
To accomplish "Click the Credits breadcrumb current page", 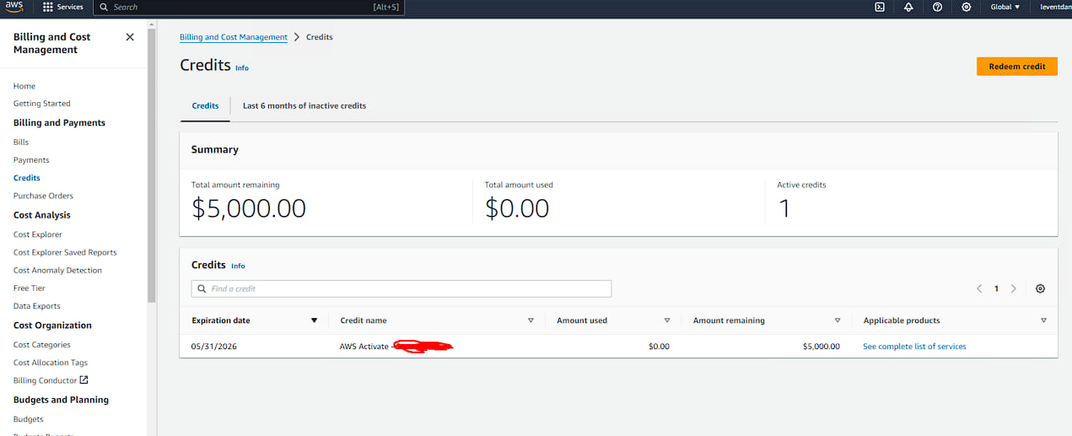I will 320,37.
